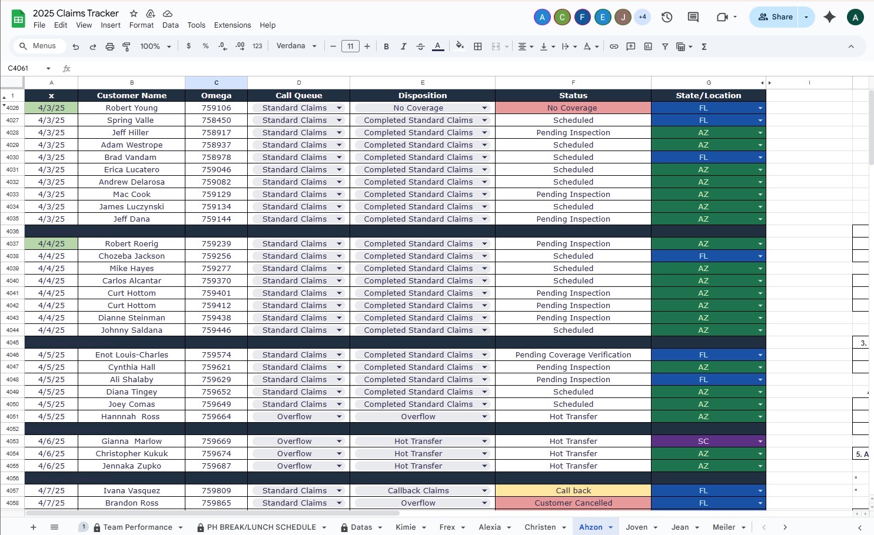
Task: Open version history clock icon
Action: 667,17
